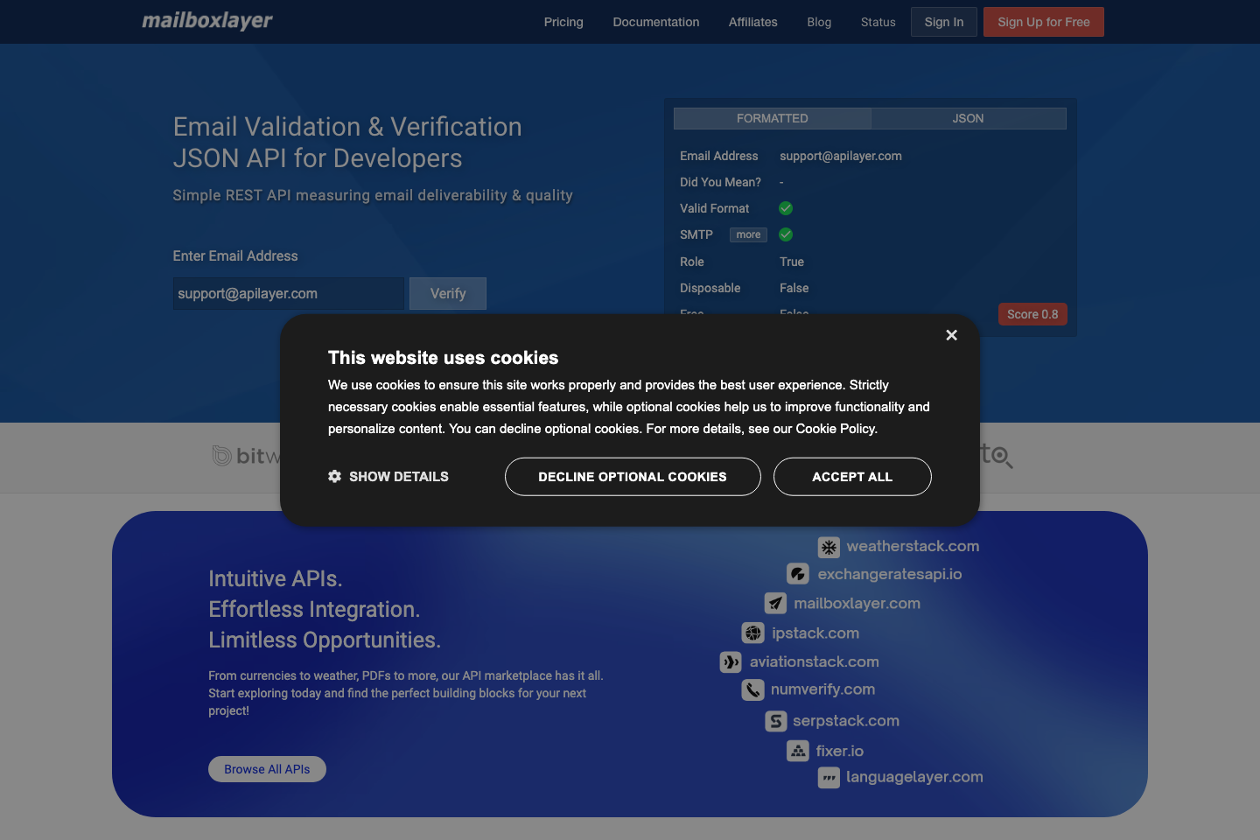Click the mailboxlayer.com paper plane icon
Screen dimensions: 1260x840
(x=775, y=603)
